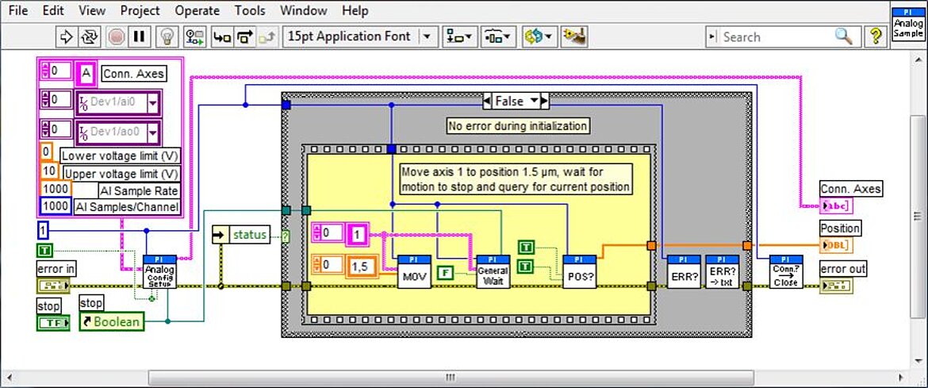Toggle Retain Wire Values button

pos(194,36)
